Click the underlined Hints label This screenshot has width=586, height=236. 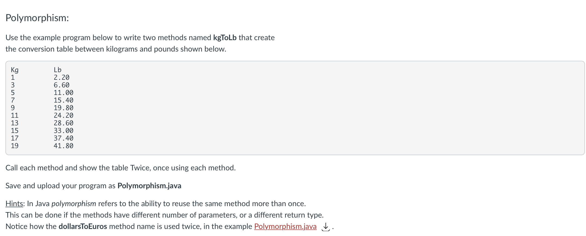(x=14, y=203)
